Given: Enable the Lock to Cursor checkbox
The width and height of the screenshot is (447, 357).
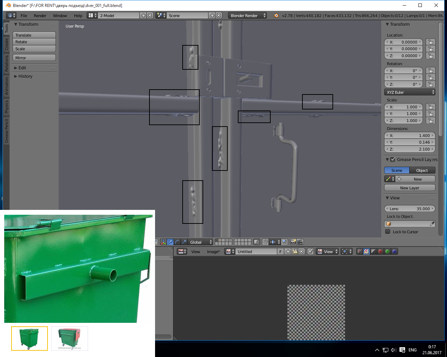Looking at the screenshot, I should [388, 232].
